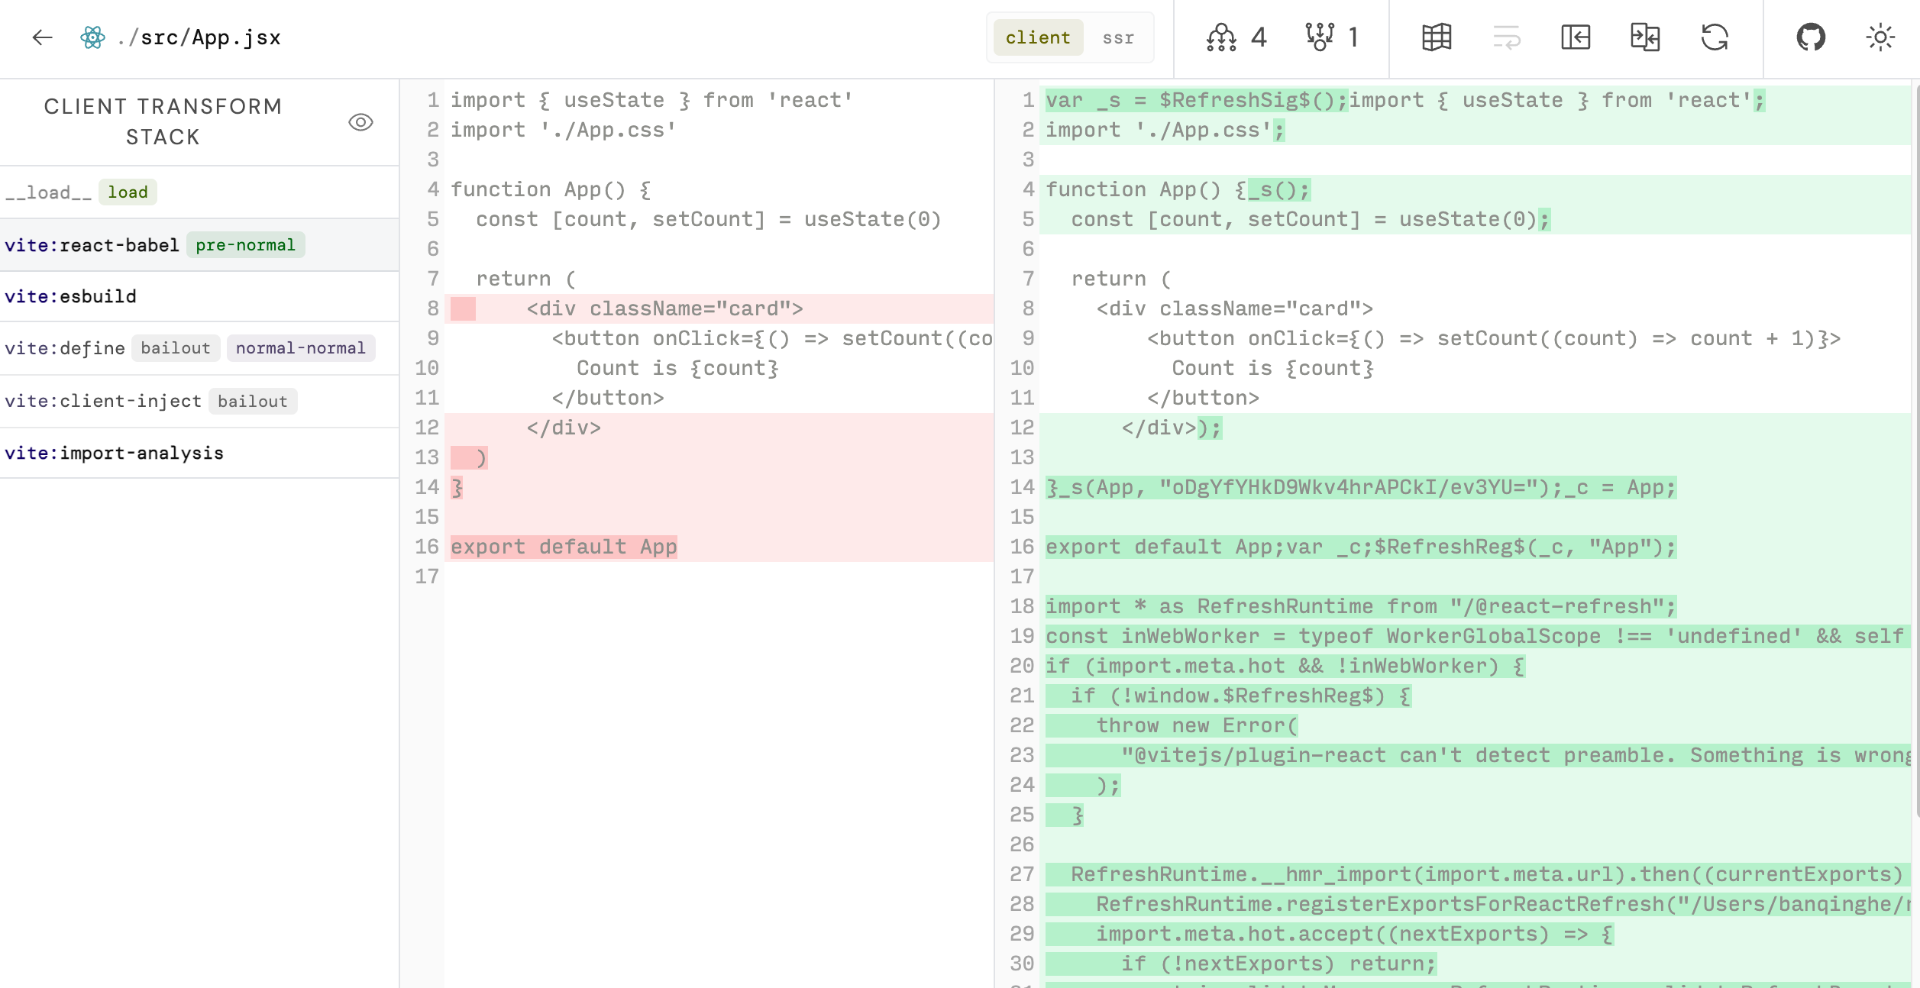1920x988 pixels.
Task: Open the GitHub repository icon
Action: point(1811,37)
